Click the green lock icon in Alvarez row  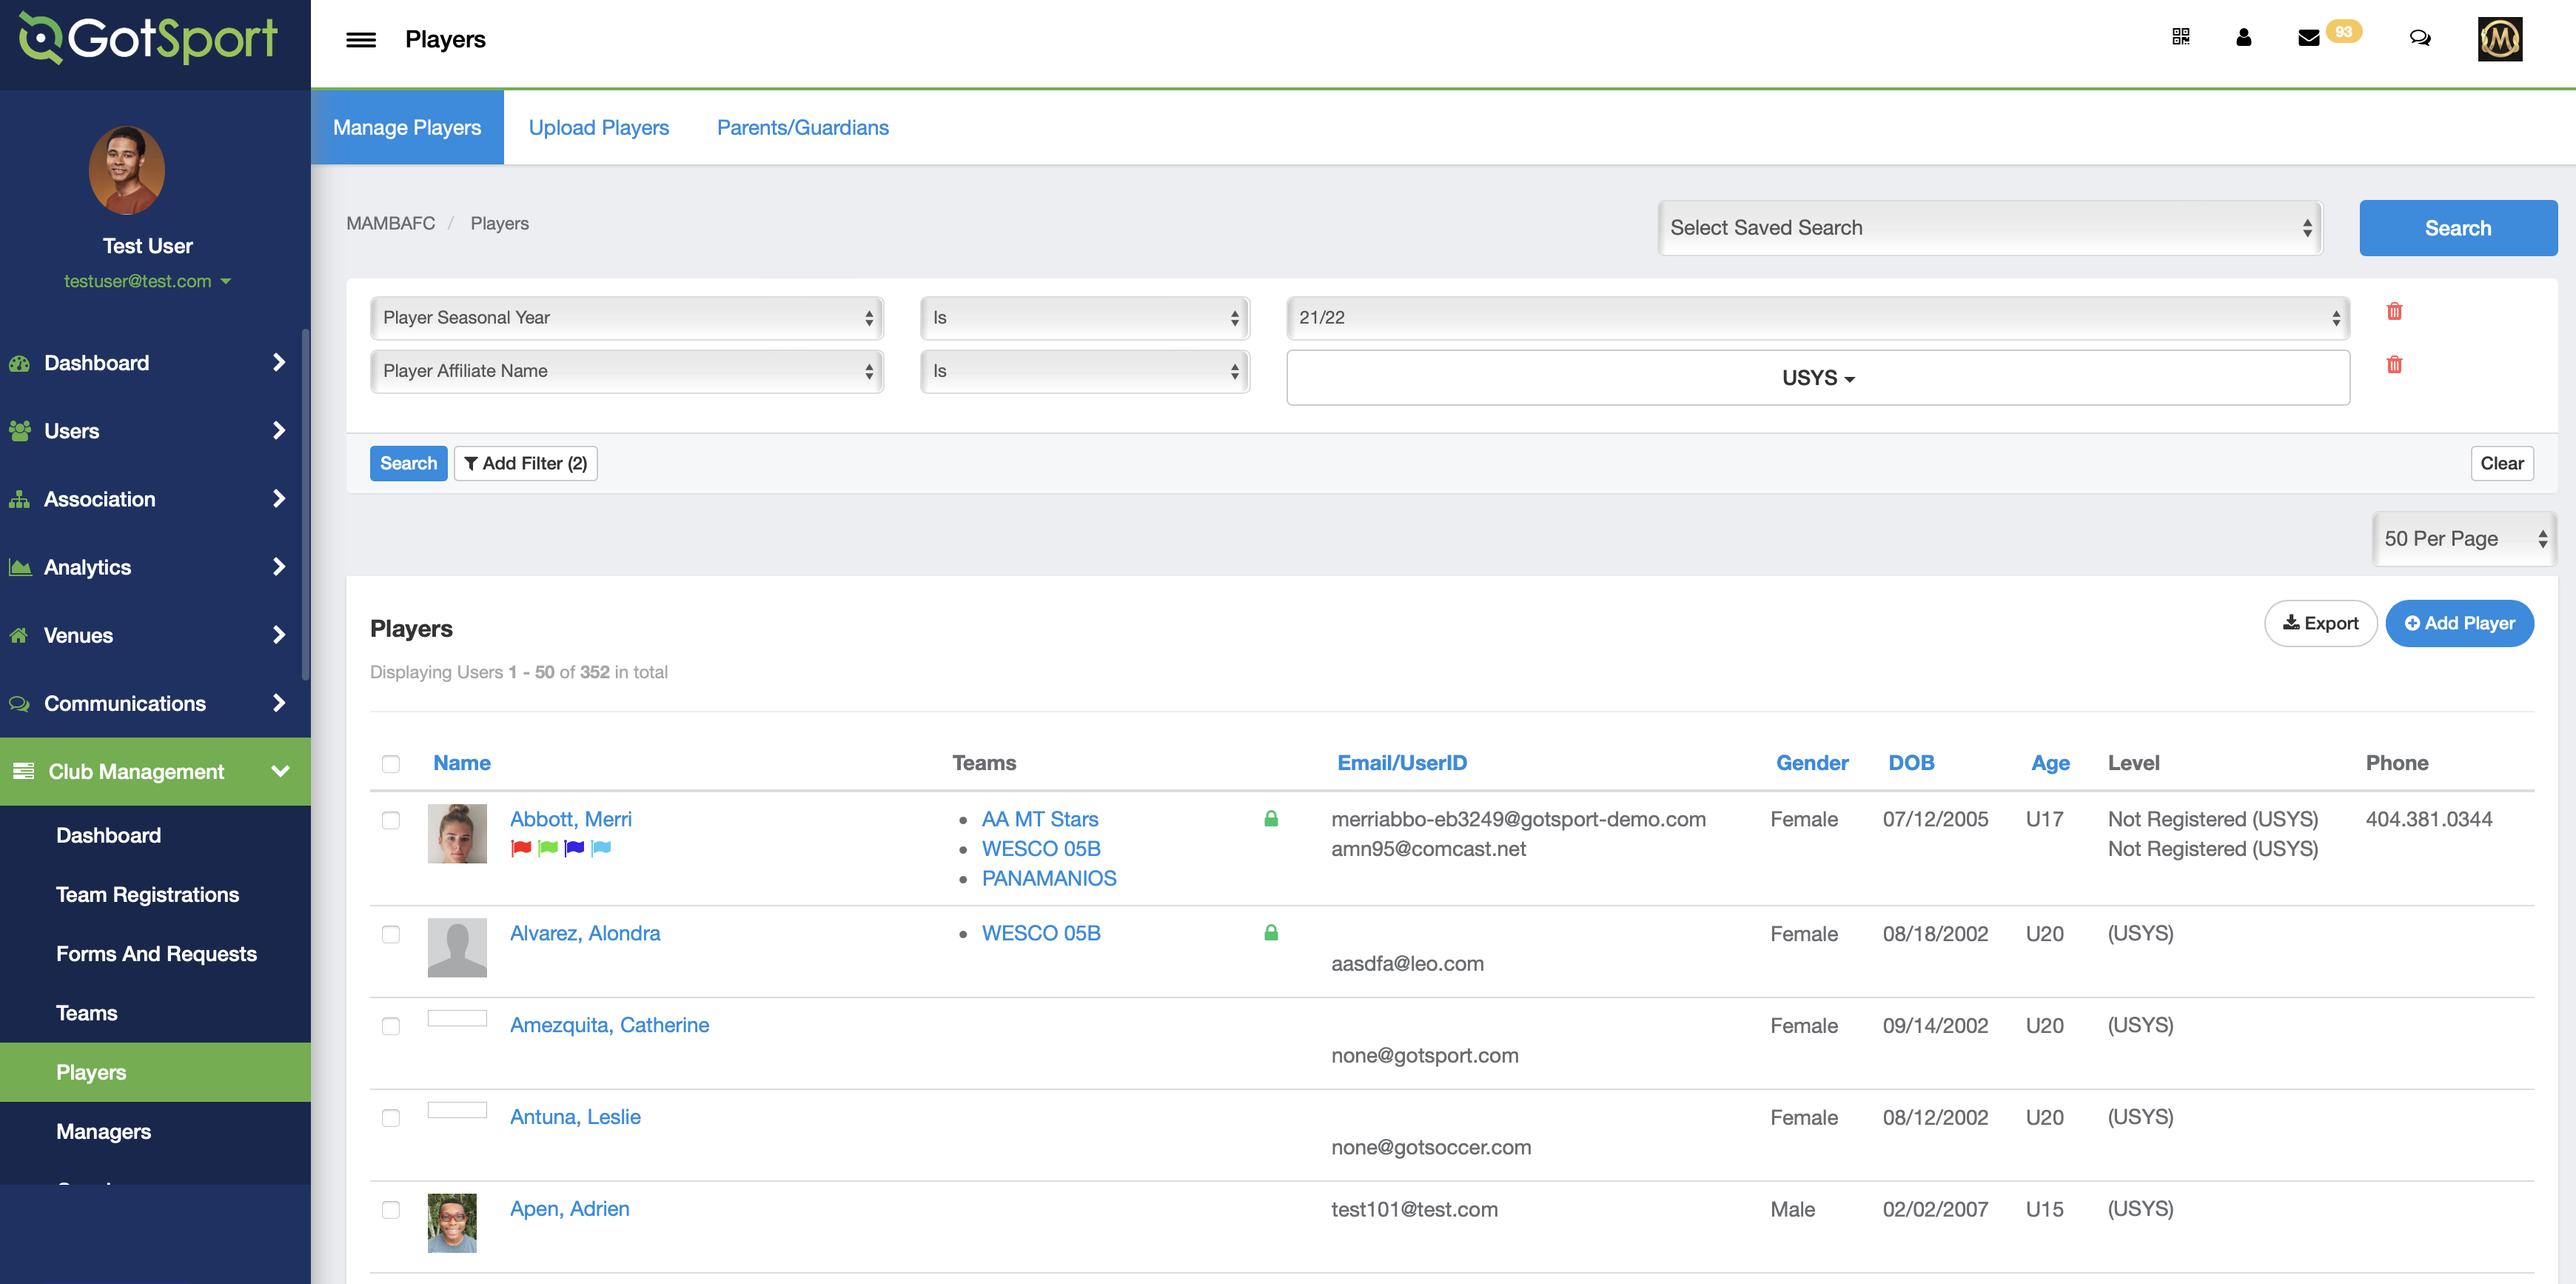click(1271, 932)
